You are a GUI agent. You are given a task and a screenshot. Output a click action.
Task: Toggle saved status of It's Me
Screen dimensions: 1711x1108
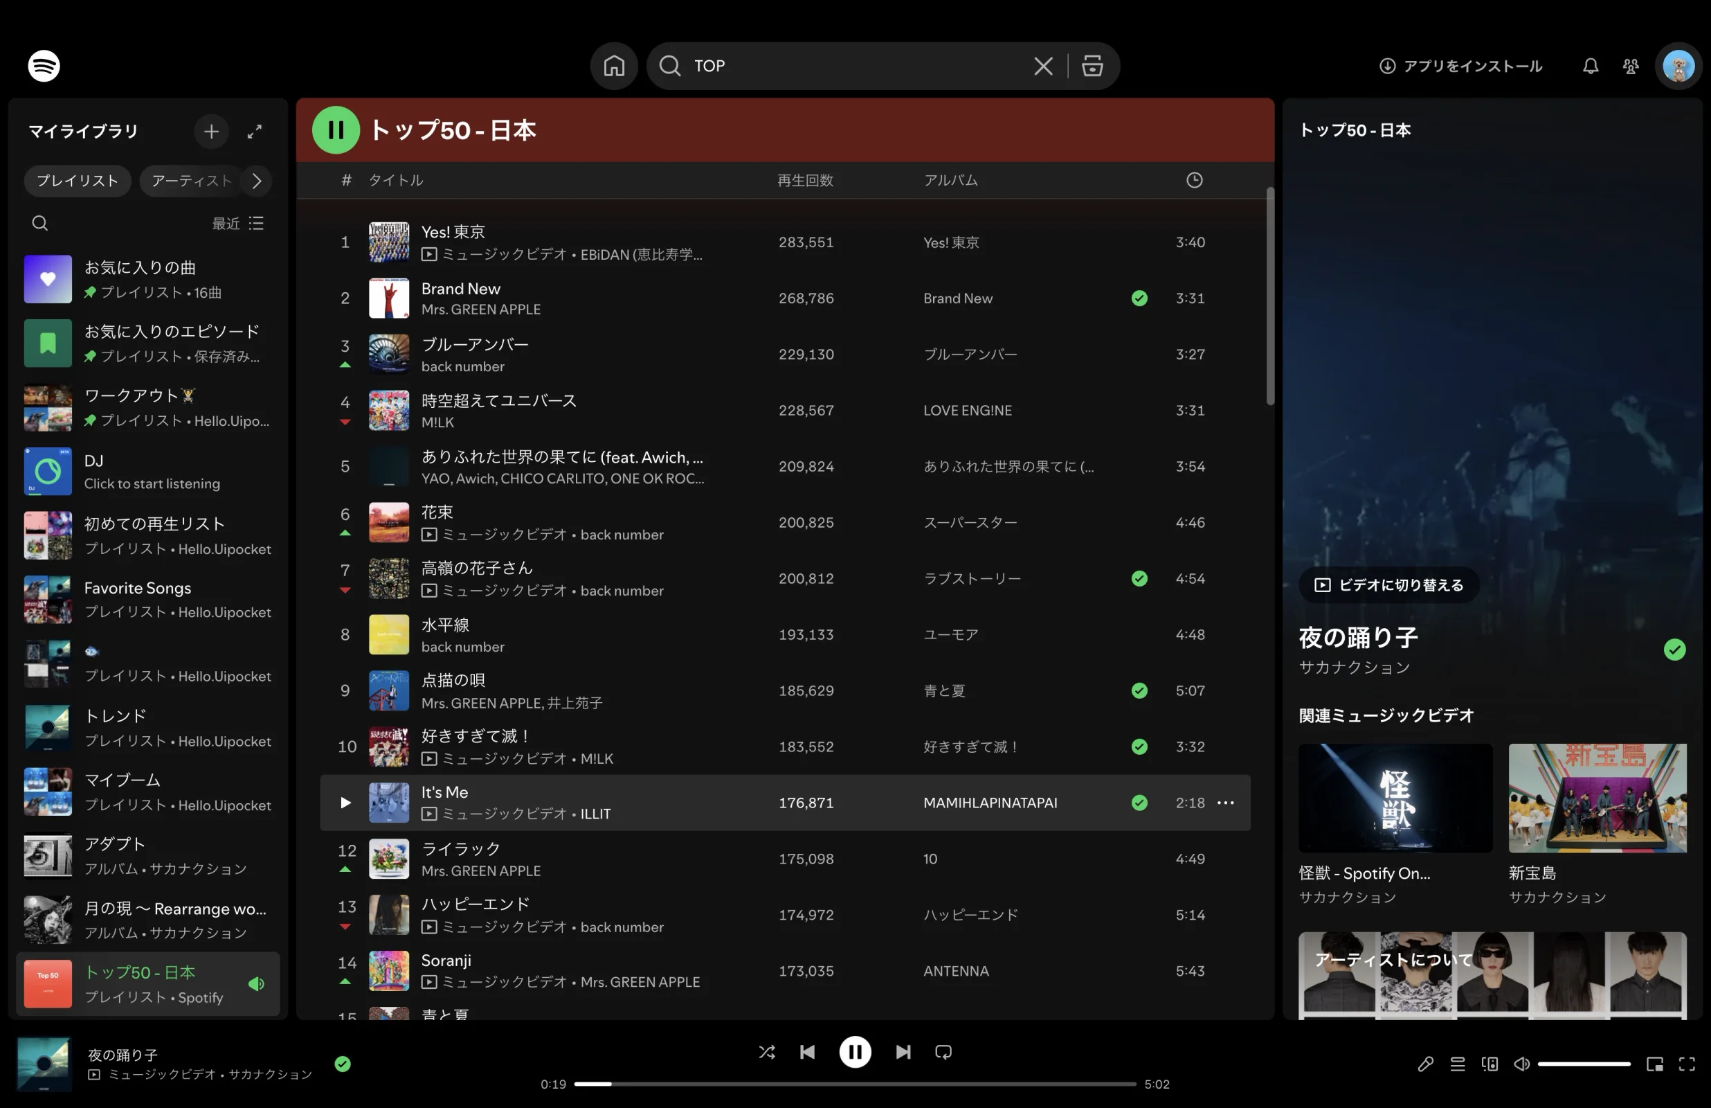point(1139,802)
